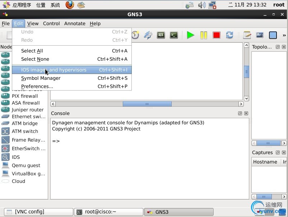Launch Firefox from the top panel

pyautogui.click(x=70, y=5)
